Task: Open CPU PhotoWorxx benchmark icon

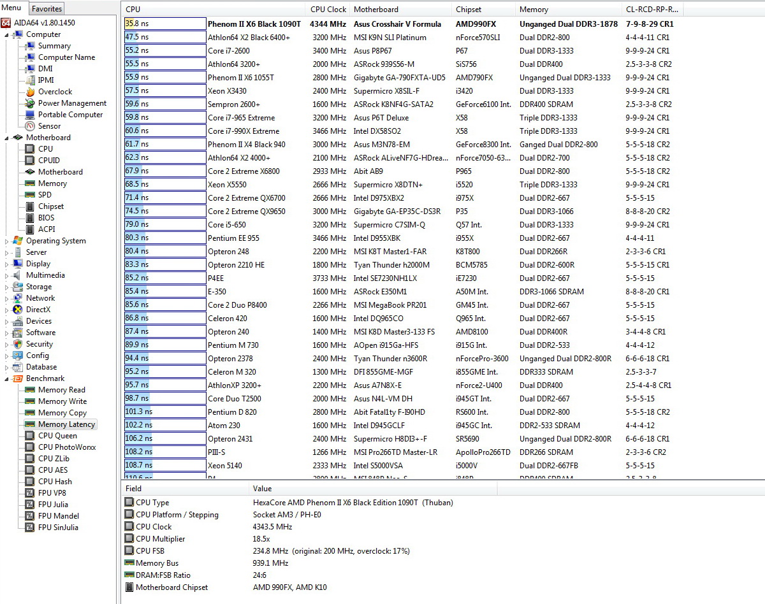Action: tap(29, 447)
